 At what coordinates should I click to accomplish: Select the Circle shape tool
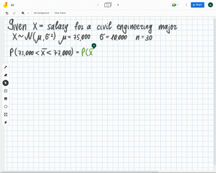6,107
